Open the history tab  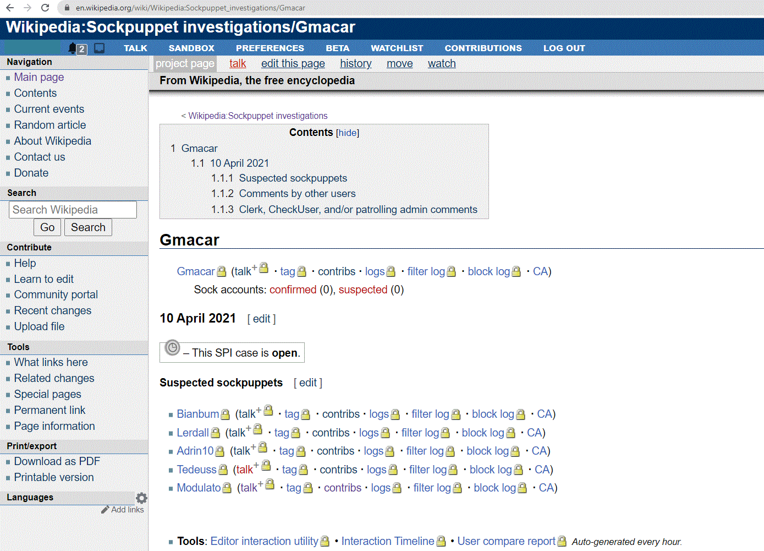tap(356, 63)
